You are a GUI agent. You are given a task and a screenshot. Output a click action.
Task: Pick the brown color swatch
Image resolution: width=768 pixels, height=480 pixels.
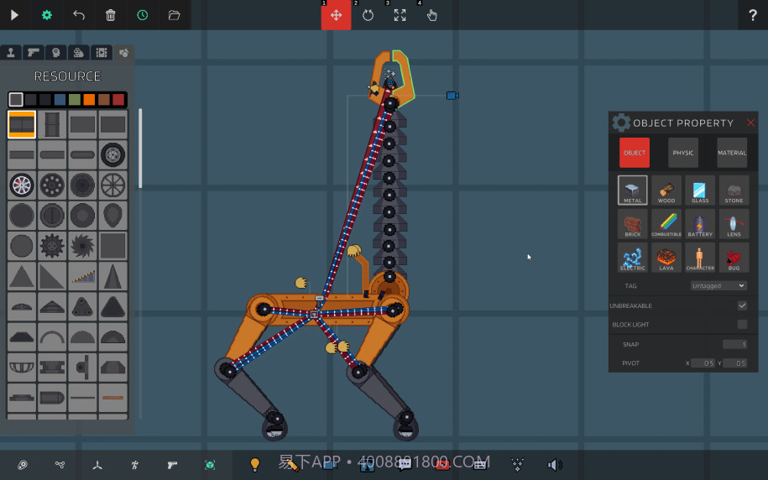(x=104, y=100)
